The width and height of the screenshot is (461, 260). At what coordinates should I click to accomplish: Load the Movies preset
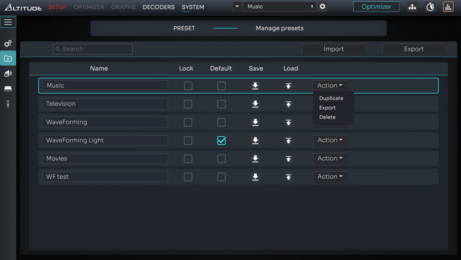(289, 158)
